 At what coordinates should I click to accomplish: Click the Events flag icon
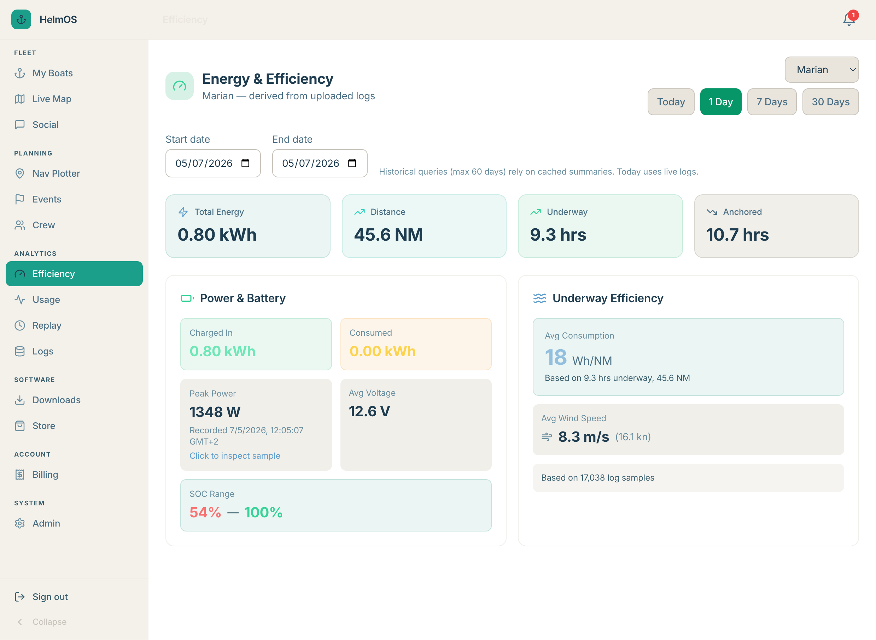pyautogui.click(x=20, y=199)
